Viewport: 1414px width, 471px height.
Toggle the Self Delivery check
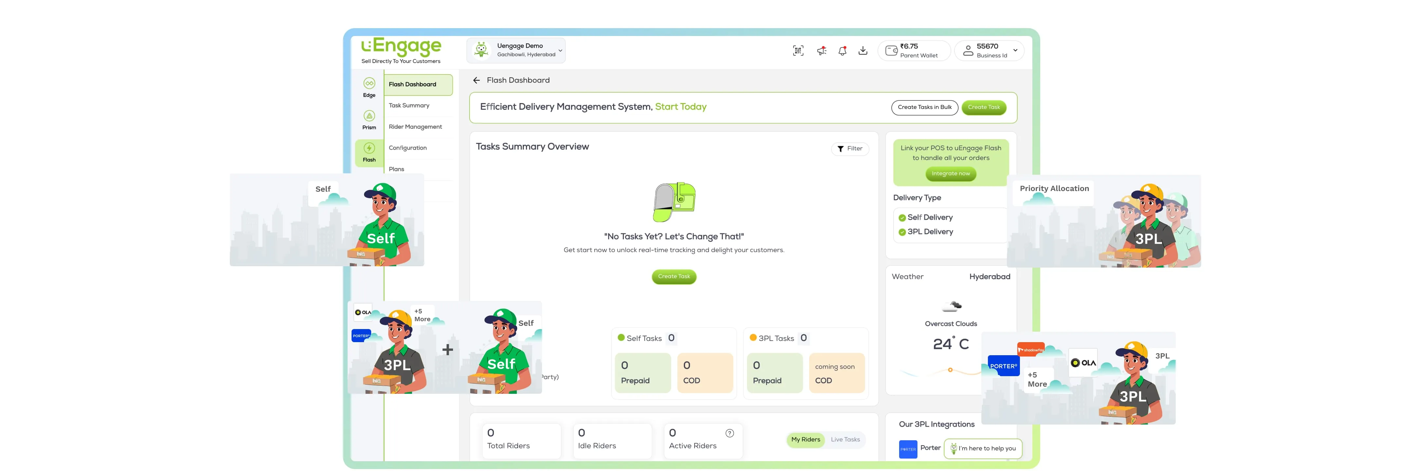tap(902, 218)
